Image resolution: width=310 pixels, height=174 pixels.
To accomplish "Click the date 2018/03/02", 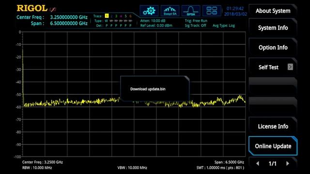I will 235,14.
